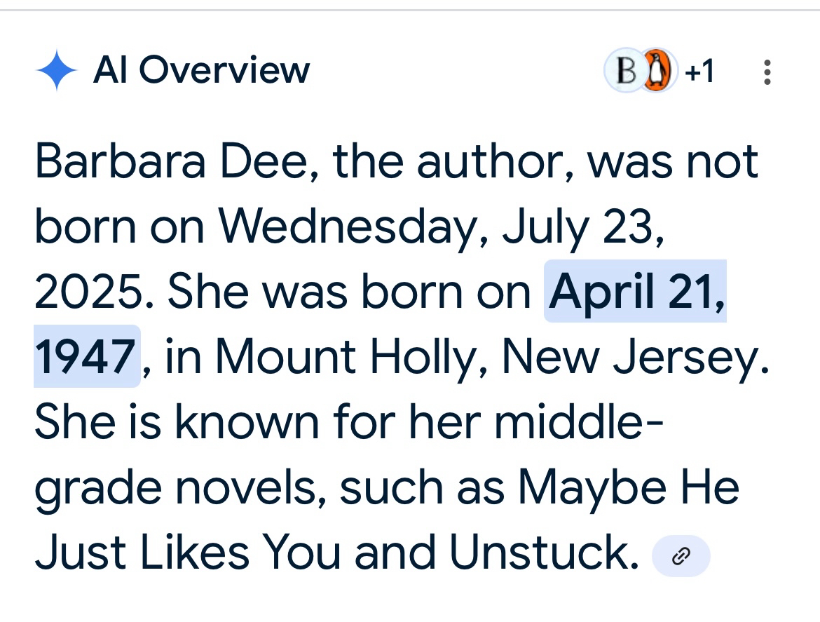
Task: Click the "AI Overview" heading text
Action: (x=201, y=70)
